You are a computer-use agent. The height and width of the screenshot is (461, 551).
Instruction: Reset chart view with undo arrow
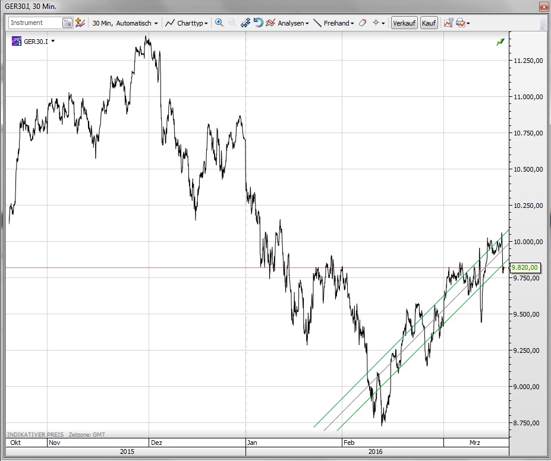pyautogui.click(x=258, y=23)
